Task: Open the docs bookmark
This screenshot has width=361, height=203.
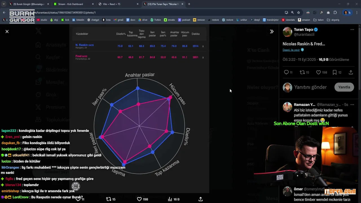Action: [x=131, y=20]
